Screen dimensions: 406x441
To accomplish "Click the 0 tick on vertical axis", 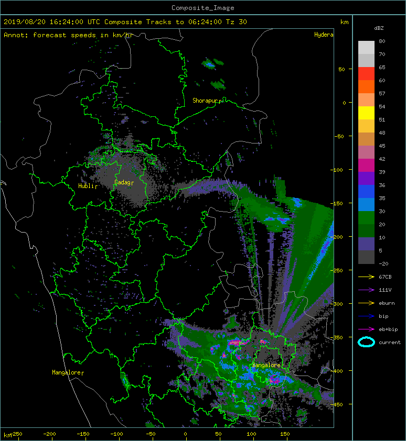I will (x=344, y=103).
